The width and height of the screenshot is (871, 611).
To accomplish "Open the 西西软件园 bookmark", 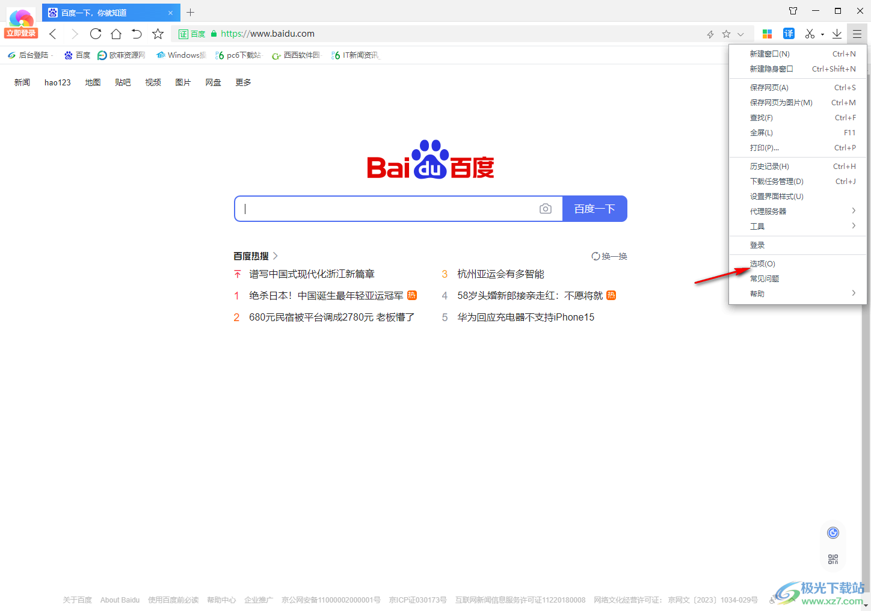I will coord(297,55).
